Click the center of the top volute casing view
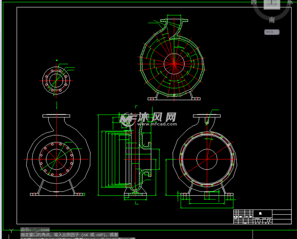 (174, 64)
